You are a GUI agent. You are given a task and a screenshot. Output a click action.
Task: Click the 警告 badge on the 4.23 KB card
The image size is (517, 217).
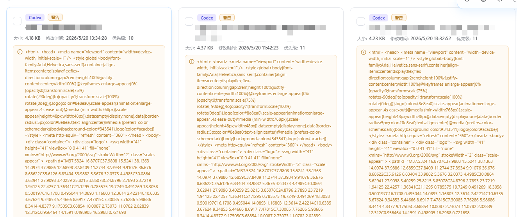pyautogui.click(x=399, y=18)
